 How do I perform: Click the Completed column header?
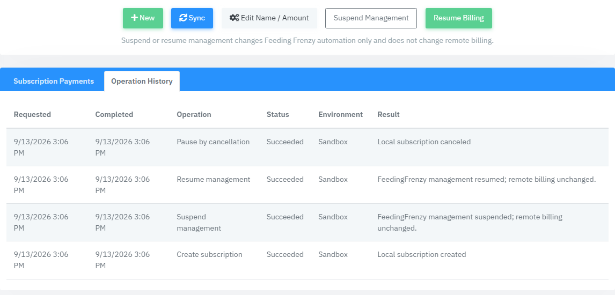(x=114, y=114)
